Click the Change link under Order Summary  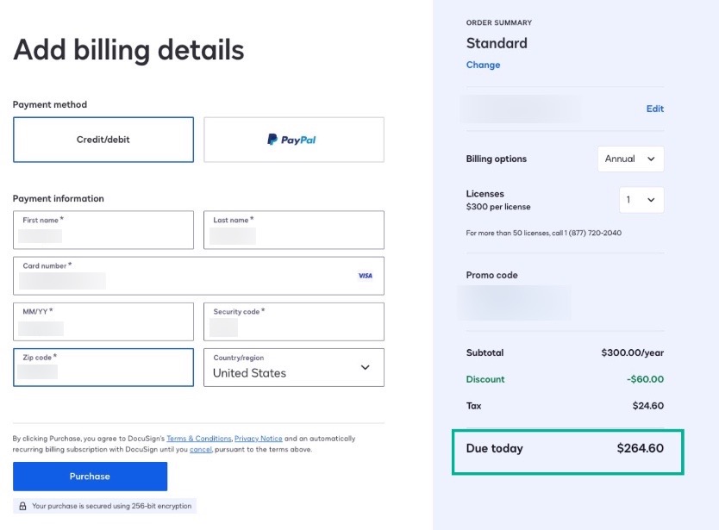(x=483, y=65)
